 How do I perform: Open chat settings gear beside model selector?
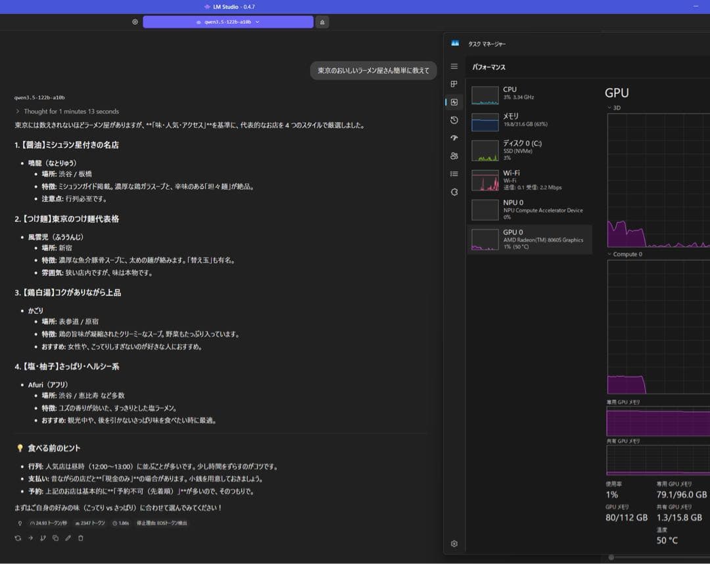[135, 22]
